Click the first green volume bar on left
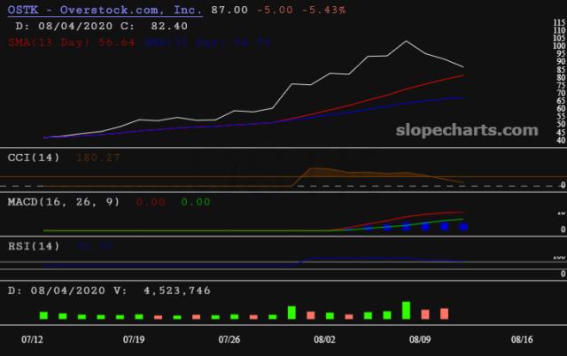Screen dimensions: 567x356 tap(43, 314)
